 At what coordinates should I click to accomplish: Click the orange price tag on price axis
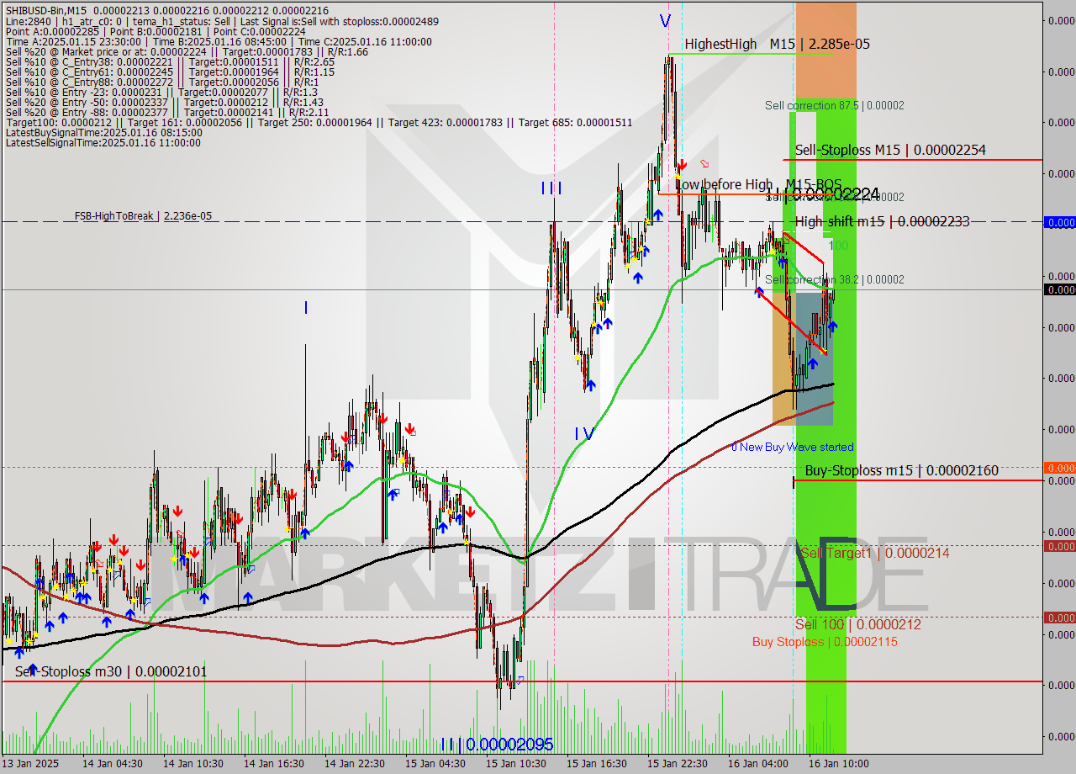1059,468
